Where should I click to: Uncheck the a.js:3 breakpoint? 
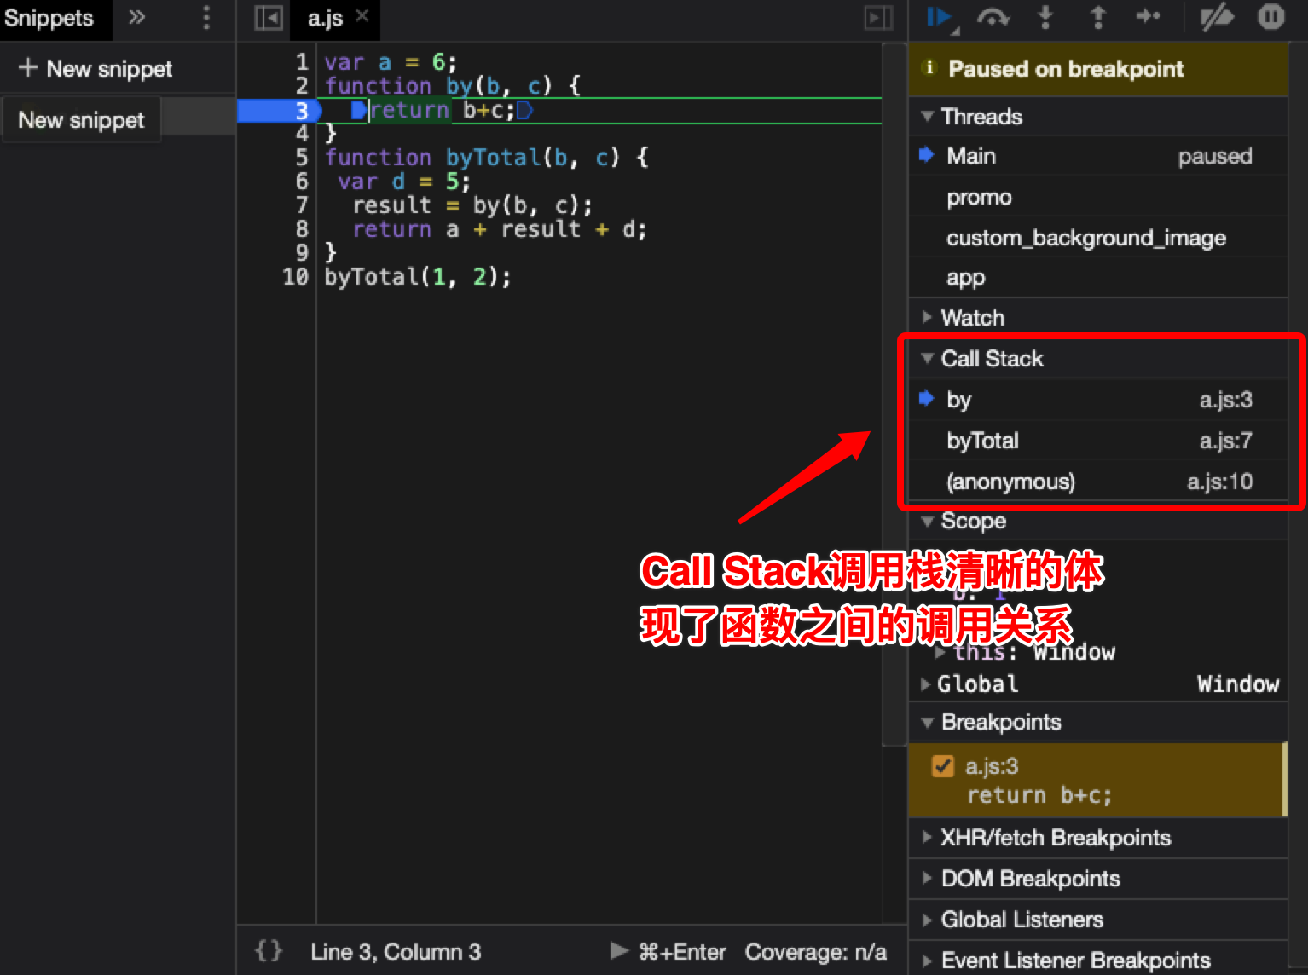click(x=943, y=766)
